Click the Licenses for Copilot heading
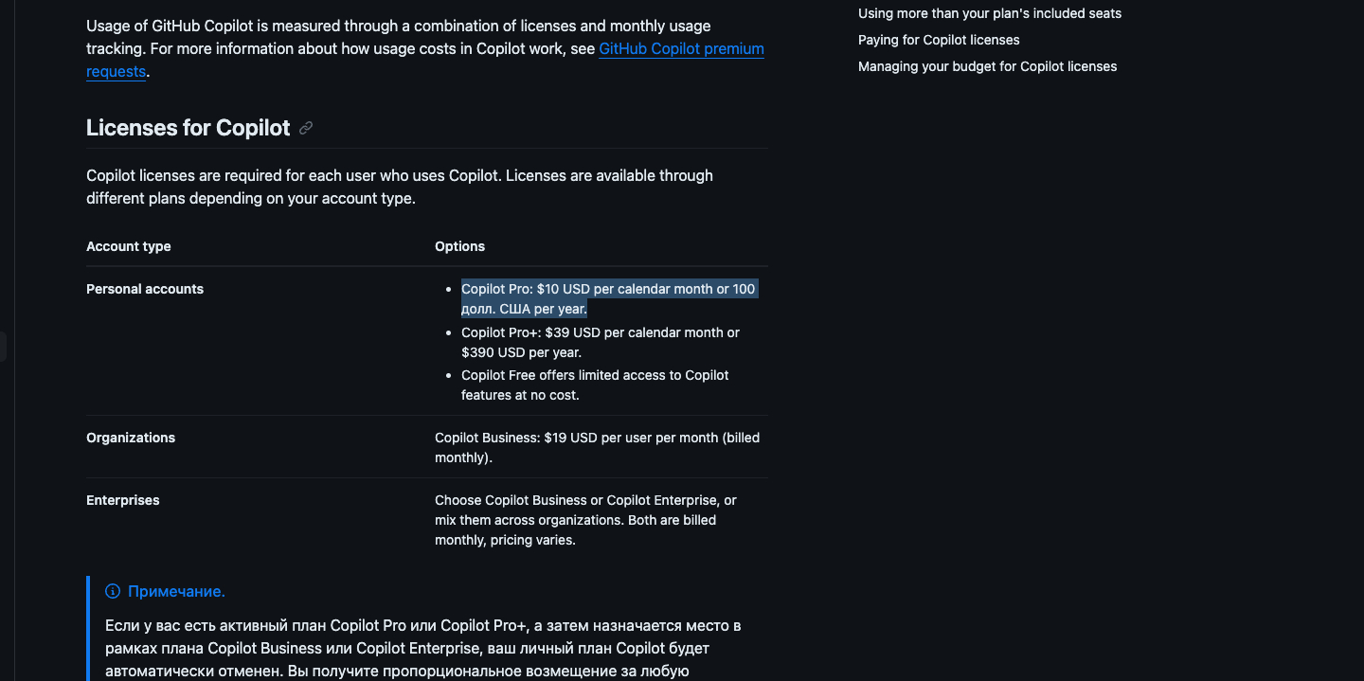 (x=188, y=128)
